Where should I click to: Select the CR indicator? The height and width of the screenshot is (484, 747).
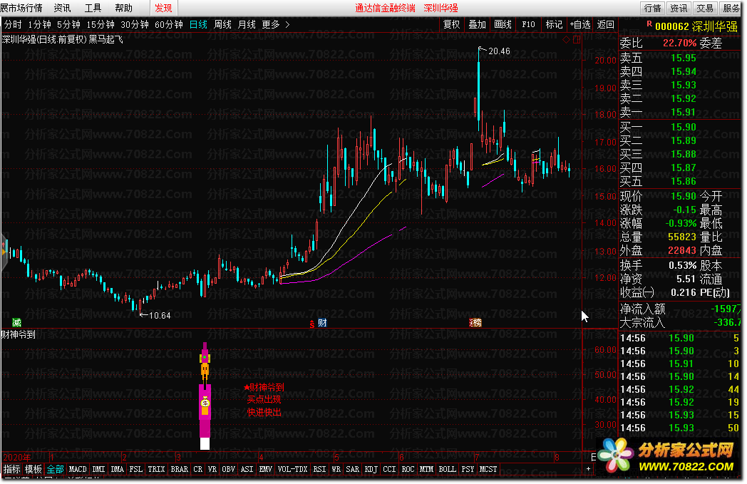pos(197,469)
